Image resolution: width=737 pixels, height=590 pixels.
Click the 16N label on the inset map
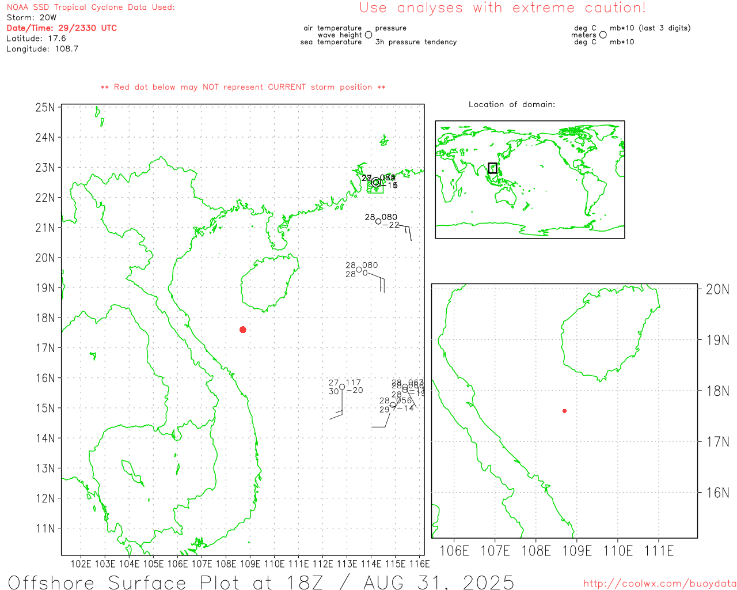(x=717, y=493)
